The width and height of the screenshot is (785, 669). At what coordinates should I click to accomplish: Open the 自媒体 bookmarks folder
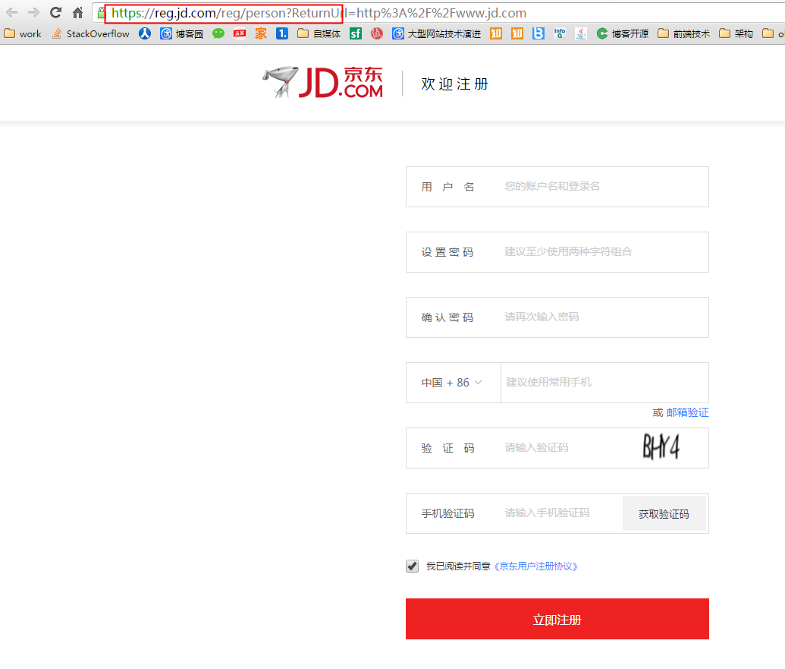319,33
